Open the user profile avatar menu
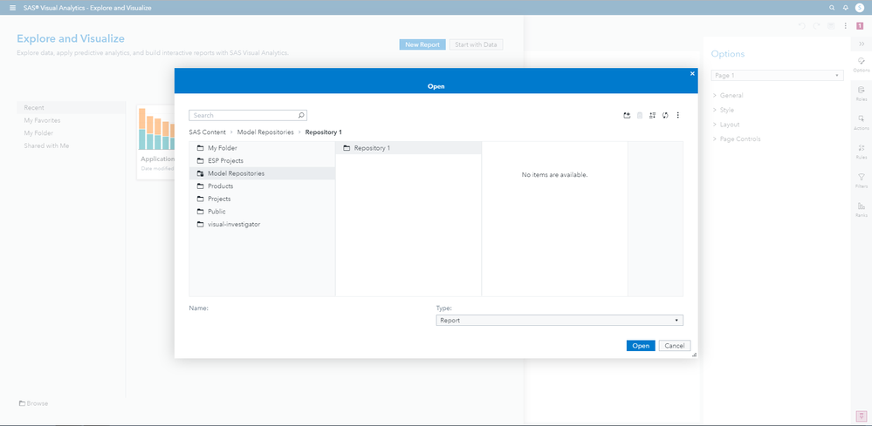This screenshot has height=426, width=872. click(x=859, y=8)
